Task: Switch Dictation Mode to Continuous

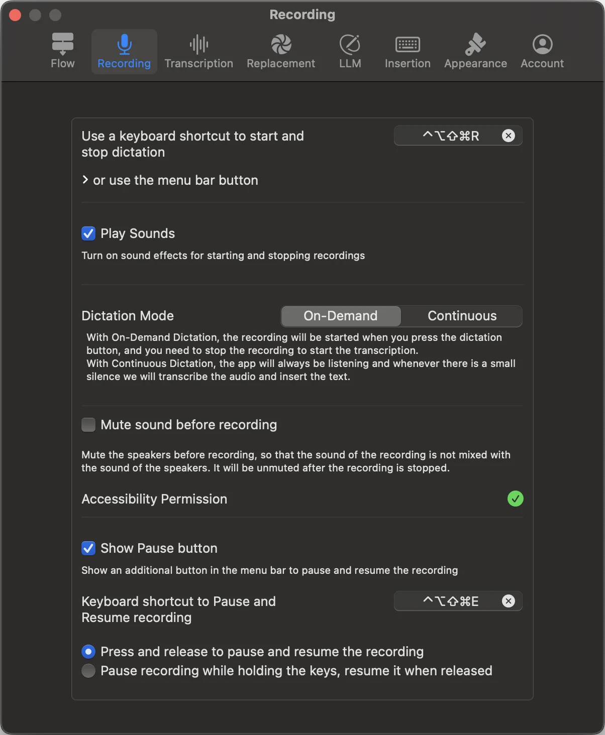Action: tap(462, 316)
